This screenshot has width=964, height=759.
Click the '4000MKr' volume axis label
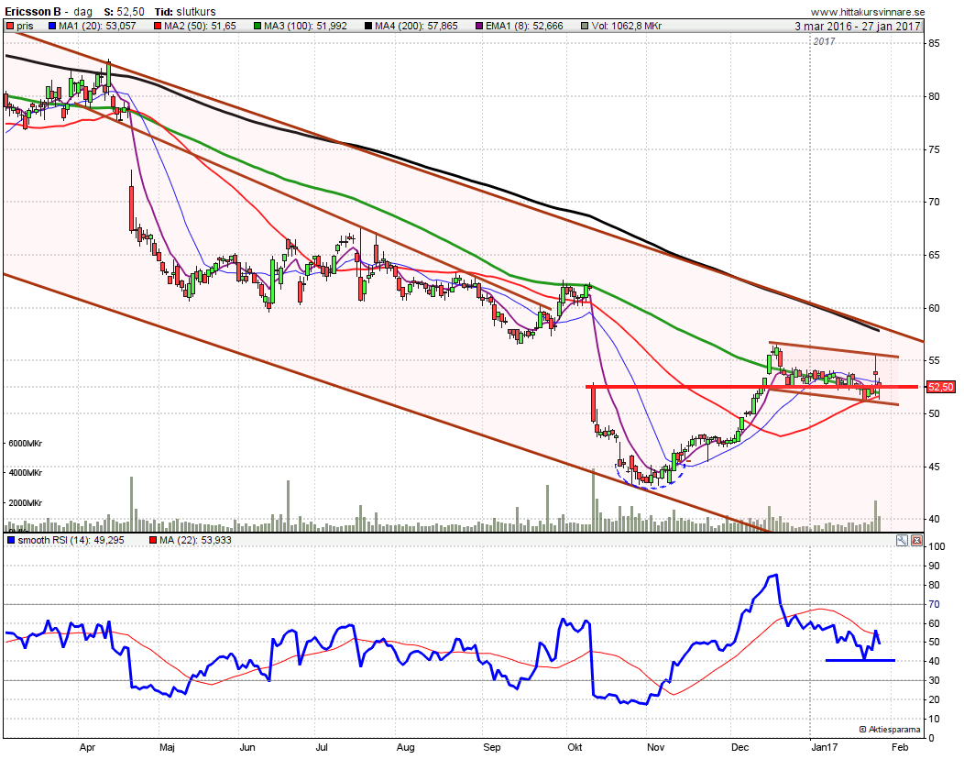click(26, 473)
